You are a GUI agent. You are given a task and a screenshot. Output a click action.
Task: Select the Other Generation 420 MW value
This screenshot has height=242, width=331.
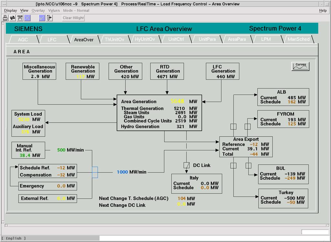coord(125,77)
